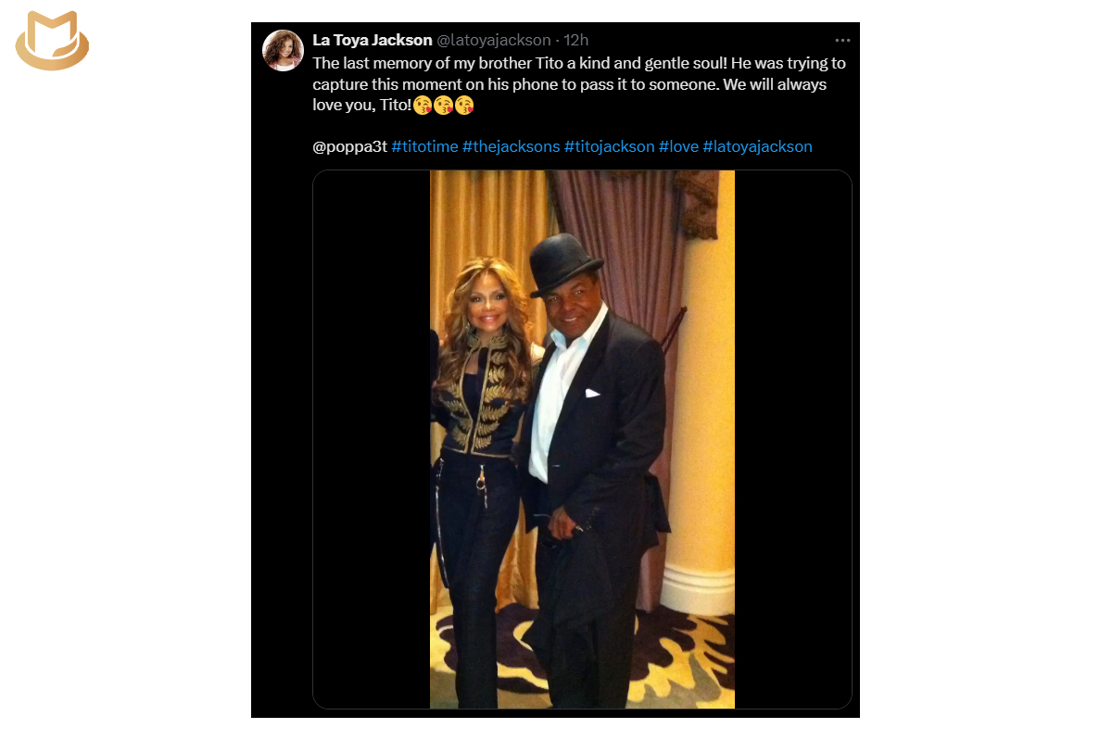This screenshot has height=741, width=1112.
Task: Click the black bar right of the photo
Action: [793, 439]
